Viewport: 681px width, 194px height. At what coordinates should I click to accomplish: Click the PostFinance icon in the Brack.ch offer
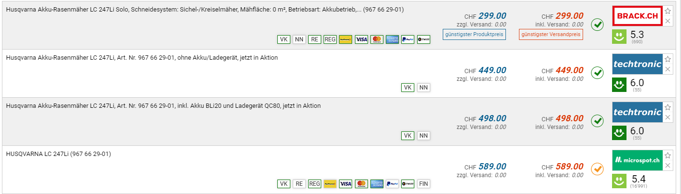point(345,39)
